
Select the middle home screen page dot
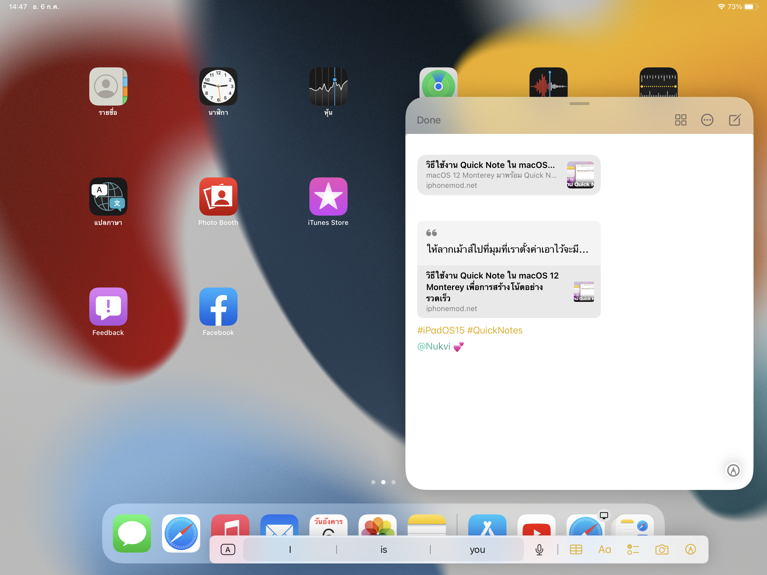[x=383, y=482]
